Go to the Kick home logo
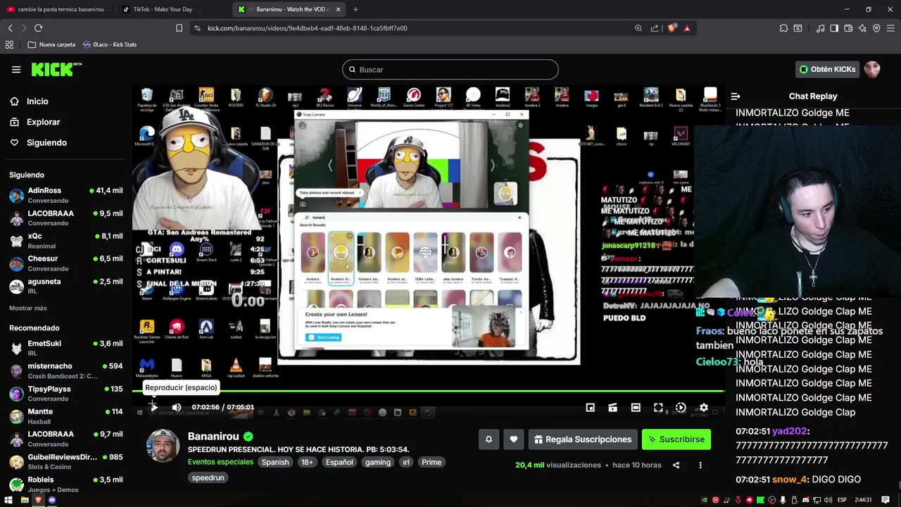901x507 pixels. tap(56, 69)
